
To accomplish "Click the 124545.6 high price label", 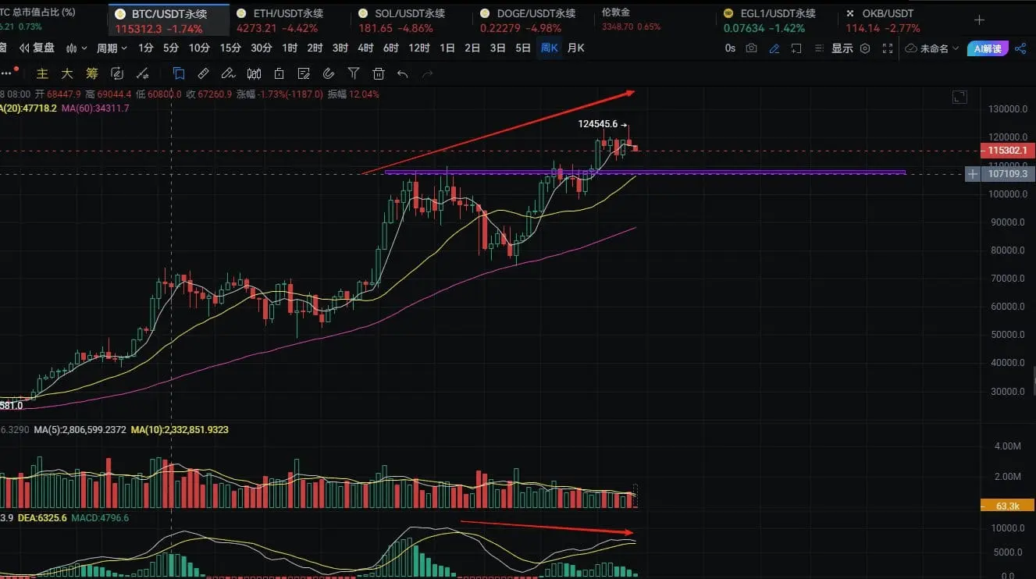I will coord(598,123).
